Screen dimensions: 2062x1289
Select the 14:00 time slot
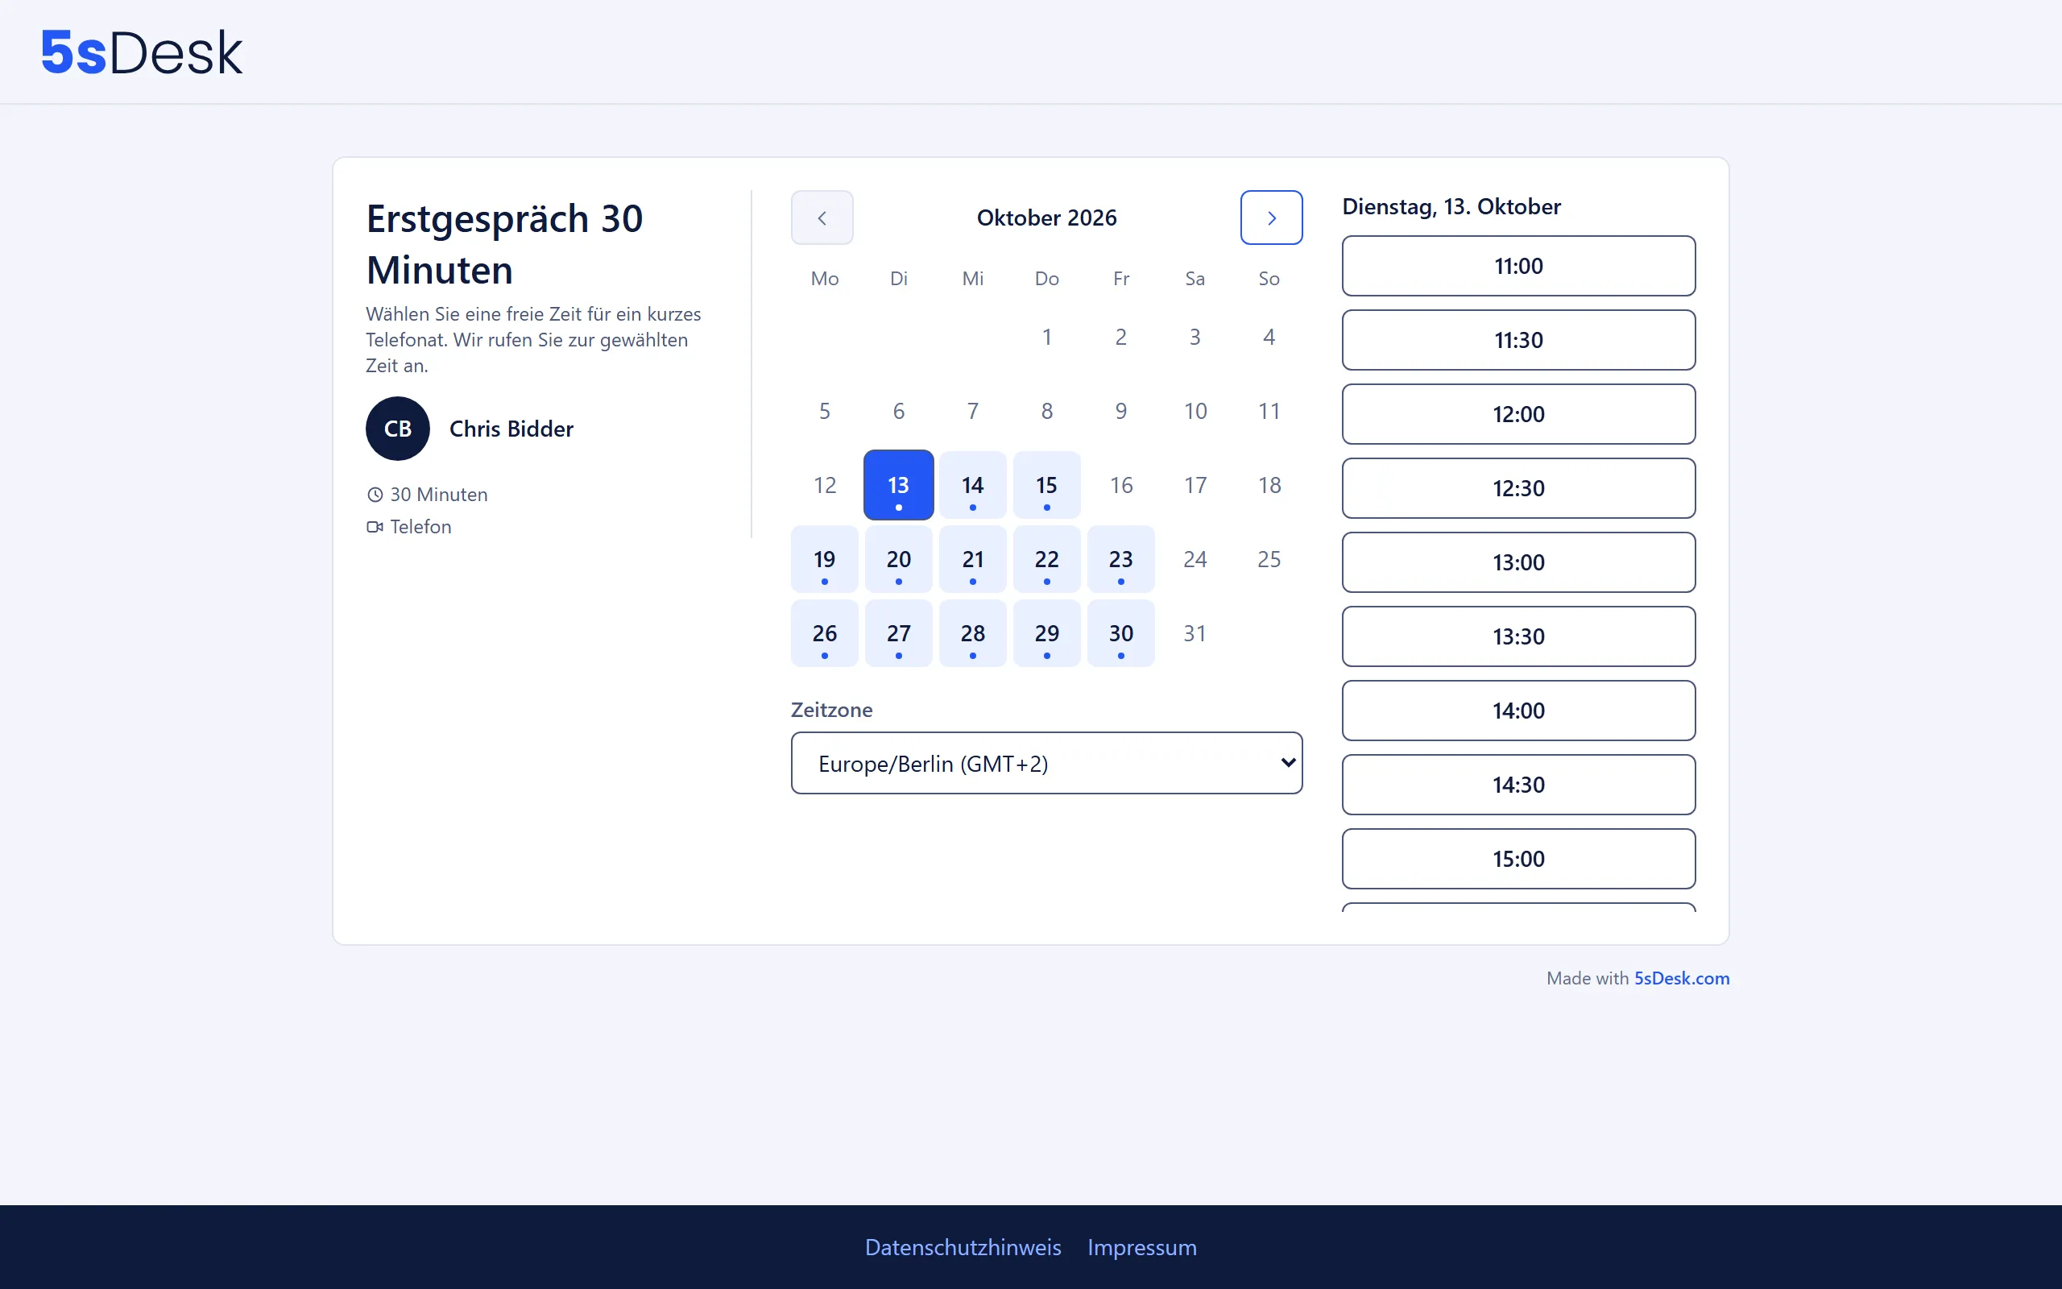[1518, 711]
